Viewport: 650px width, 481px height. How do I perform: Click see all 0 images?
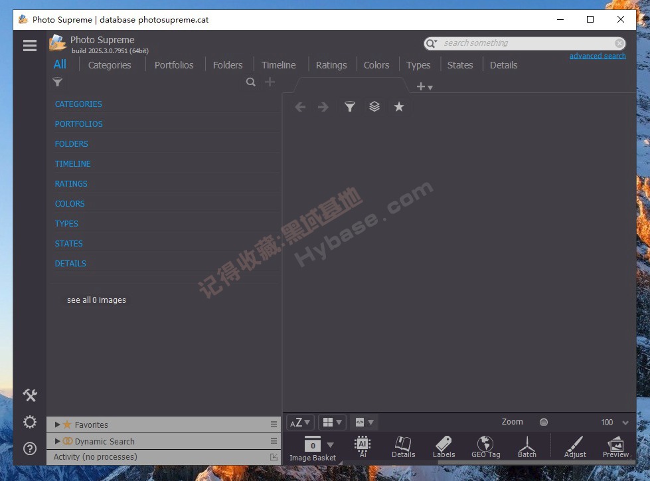coord(96,300)
